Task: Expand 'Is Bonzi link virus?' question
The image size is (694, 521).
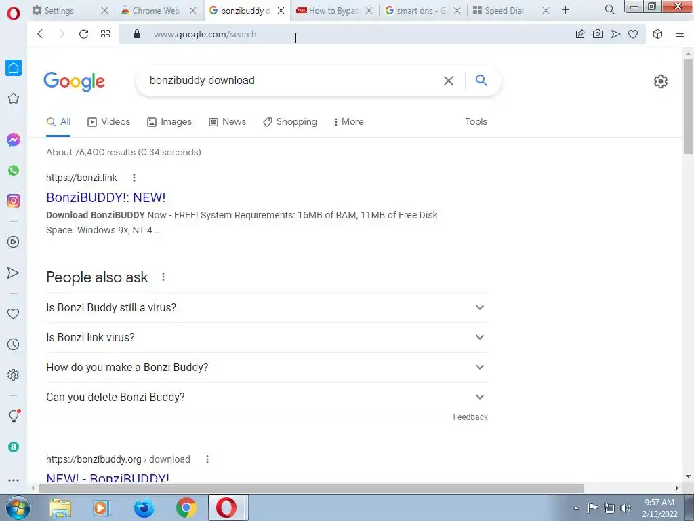Action: [x=267, y=337]
